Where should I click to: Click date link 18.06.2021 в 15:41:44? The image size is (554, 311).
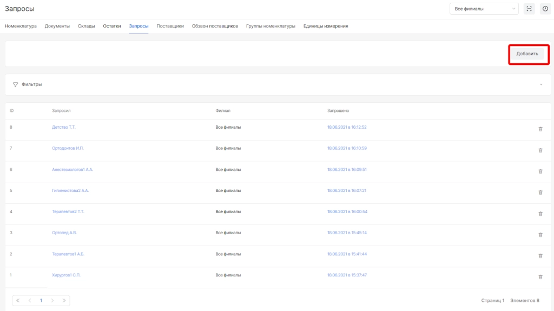347,254
